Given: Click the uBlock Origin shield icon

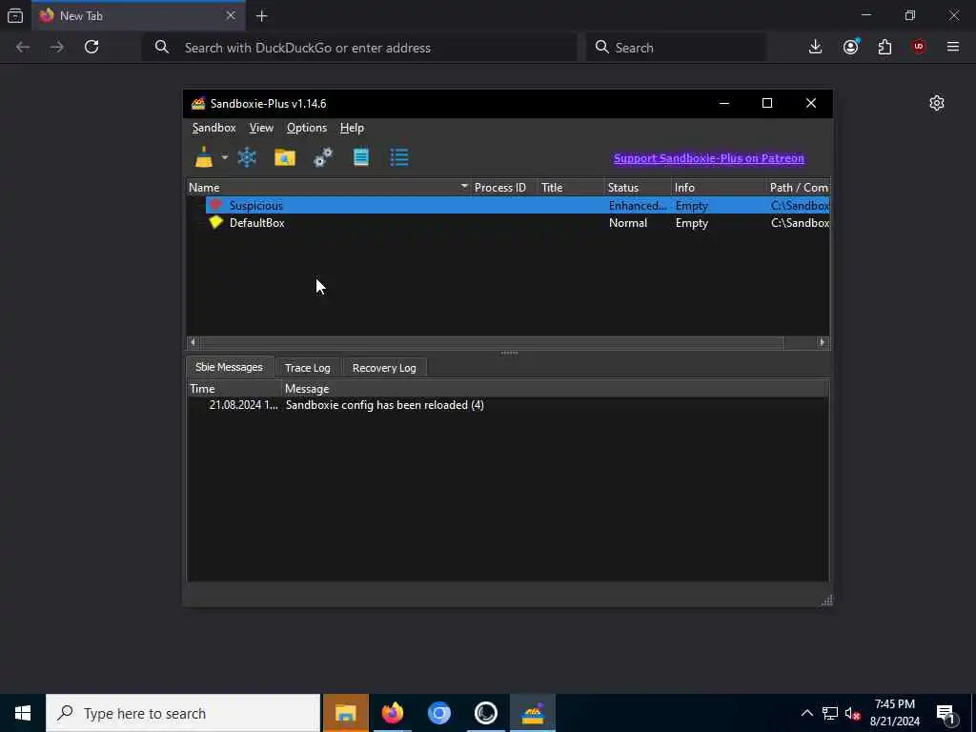Looking at the screenshot, I should [919, 47].
